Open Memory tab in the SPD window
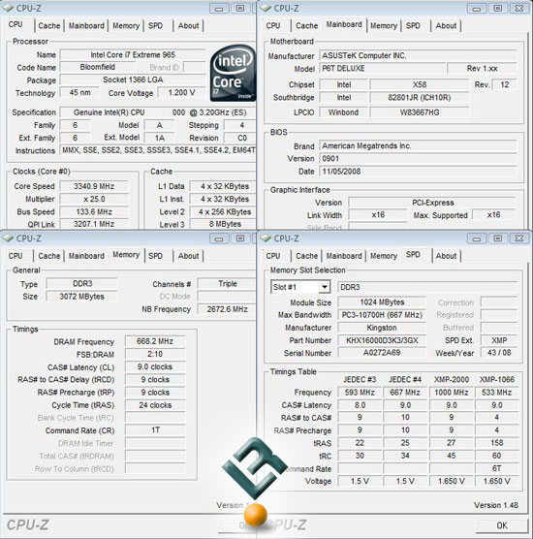The image size is (533, 539). click(384, 256)
